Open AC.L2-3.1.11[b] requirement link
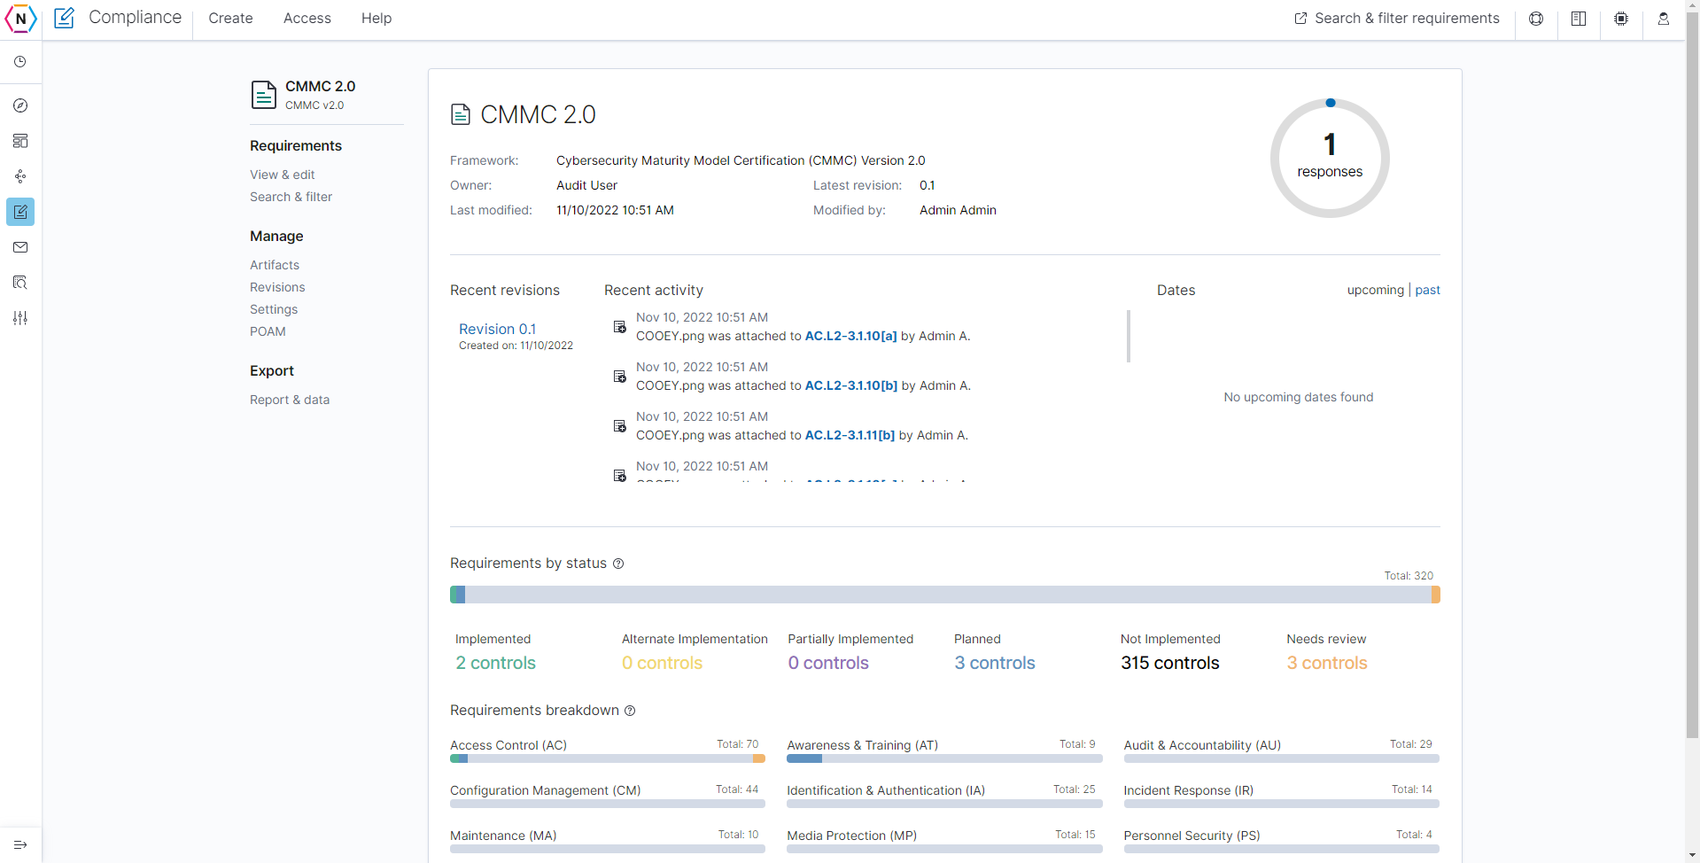The width and height of the screenshot is (1700, 863). tap(850, 435)
